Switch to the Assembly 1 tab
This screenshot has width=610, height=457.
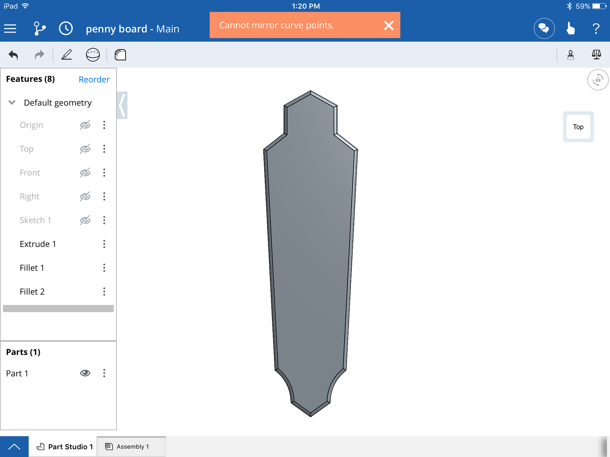coord(131,447)
